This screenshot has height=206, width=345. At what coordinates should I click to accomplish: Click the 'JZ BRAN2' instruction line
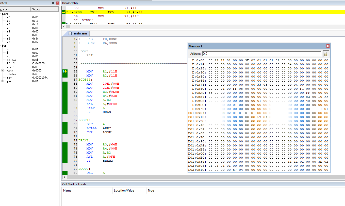(100, 161)
